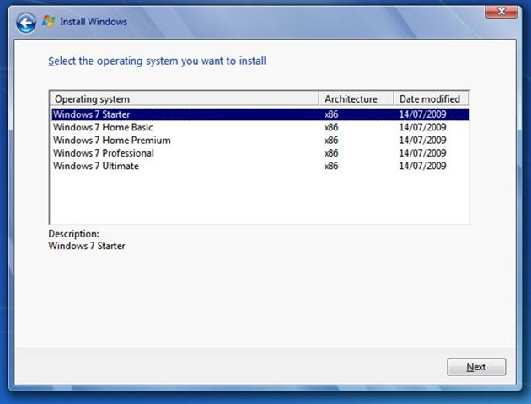Screen dimensions: 531x404
Task: Click 14/07/2009 date in Home Premium row
Action: 422,140
